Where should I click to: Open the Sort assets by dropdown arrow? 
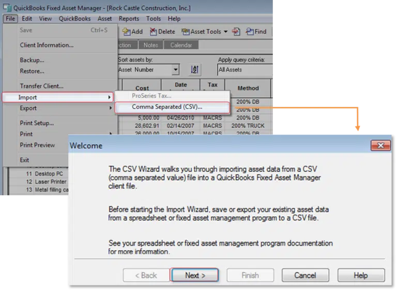(175, 69)
